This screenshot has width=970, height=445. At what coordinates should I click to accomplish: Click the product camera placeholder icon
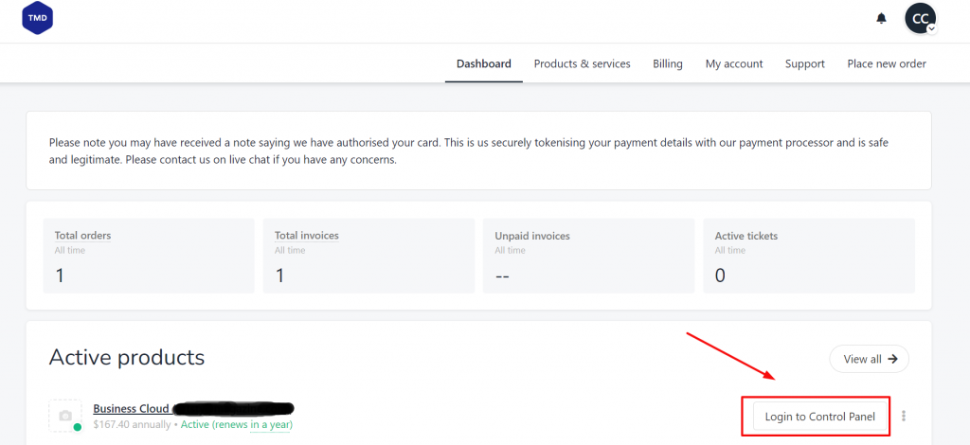(x=64, y=416)
